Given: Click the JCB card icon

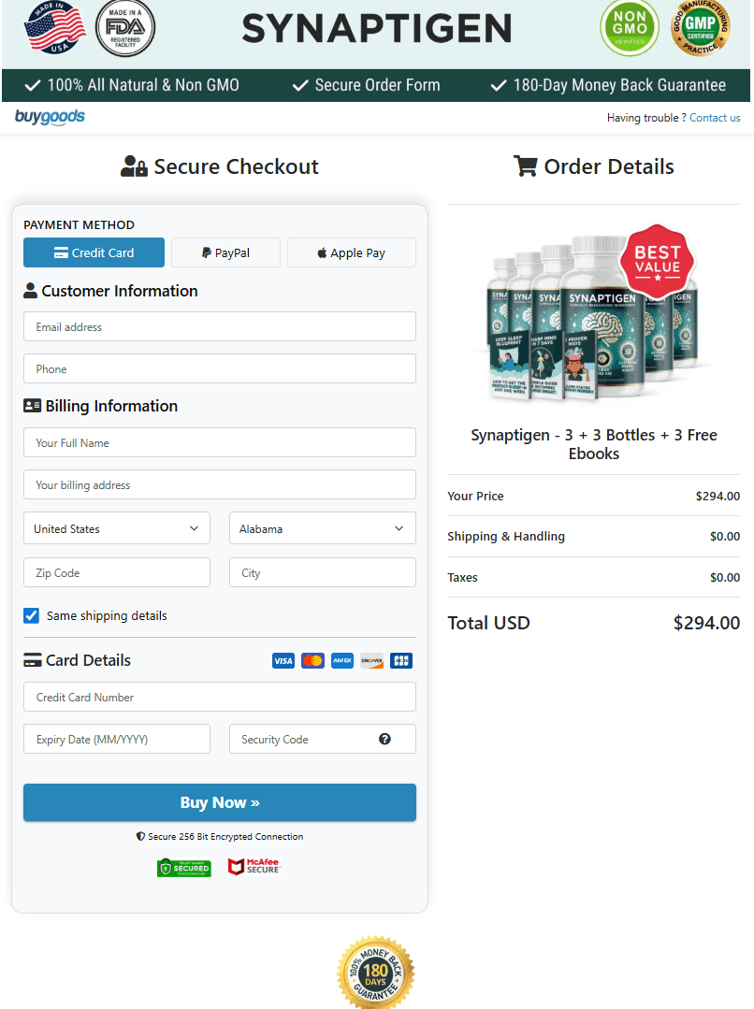Looking at the screenshot, I should pos(401,661).
